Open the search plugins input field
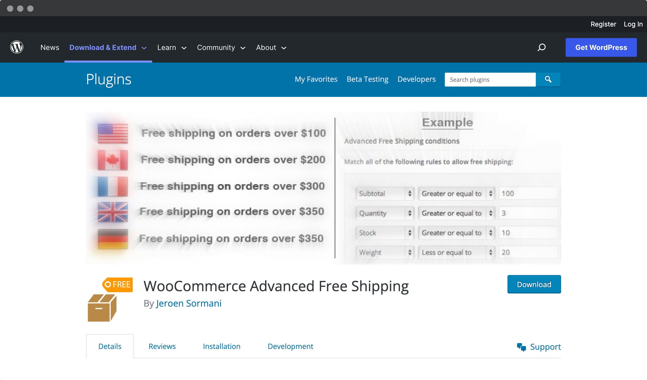 click(491, 79)
